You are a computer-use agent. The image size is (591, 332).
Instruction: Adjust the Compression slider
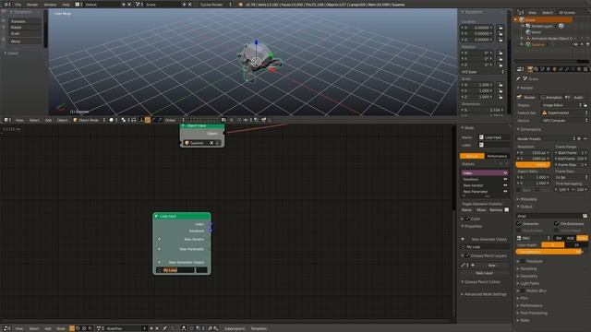549,252
